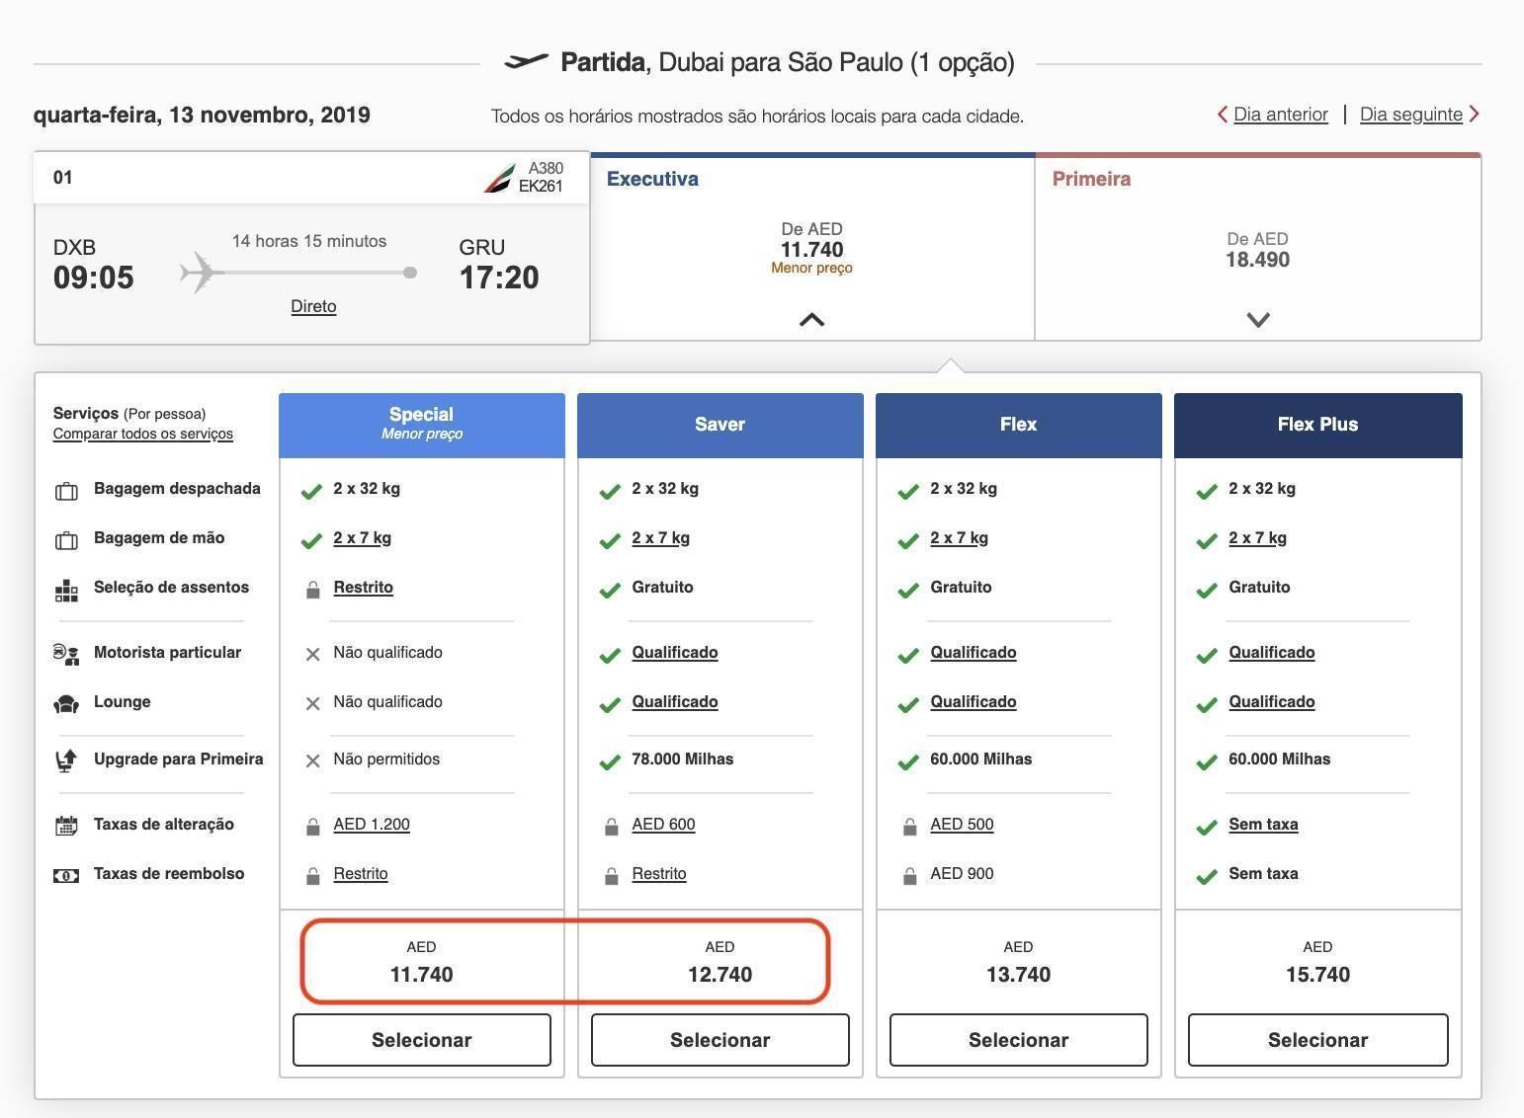This screenshot has height=1118, width=1524.
Task: Open the Special column 2 x 7 kg link
Action: [362, 538]
